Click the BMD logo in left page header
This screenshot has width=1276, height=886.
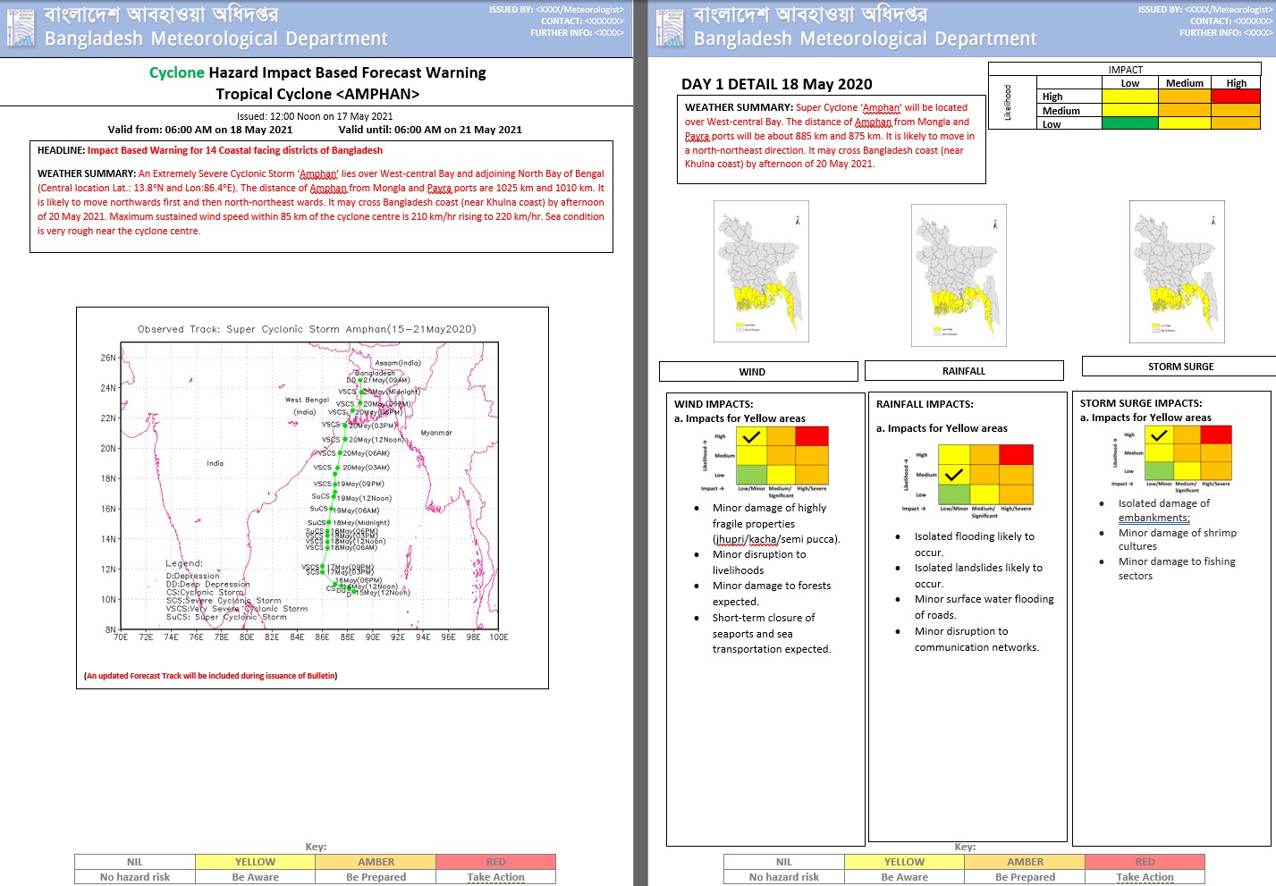pyautogui.click(x=21, y=28)
